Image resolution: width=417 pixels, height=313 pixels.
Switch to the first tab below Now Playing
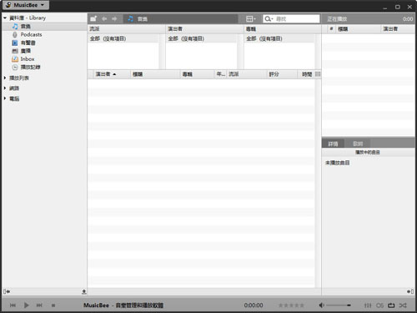333,144
